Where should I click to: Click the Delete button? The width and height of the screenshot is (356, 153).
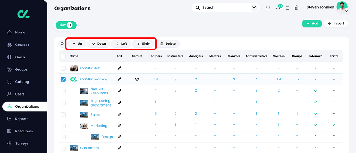tap(168, 44)
